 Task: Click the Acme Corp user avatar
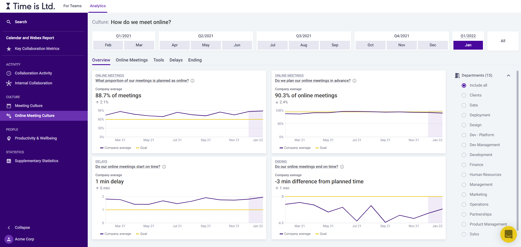[x=9, y=239]
